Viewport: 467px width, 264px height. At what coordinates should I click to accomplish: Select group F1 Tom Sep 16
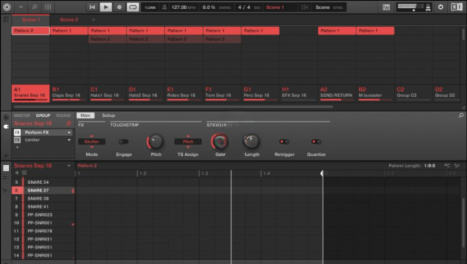[x=222, y=93]
